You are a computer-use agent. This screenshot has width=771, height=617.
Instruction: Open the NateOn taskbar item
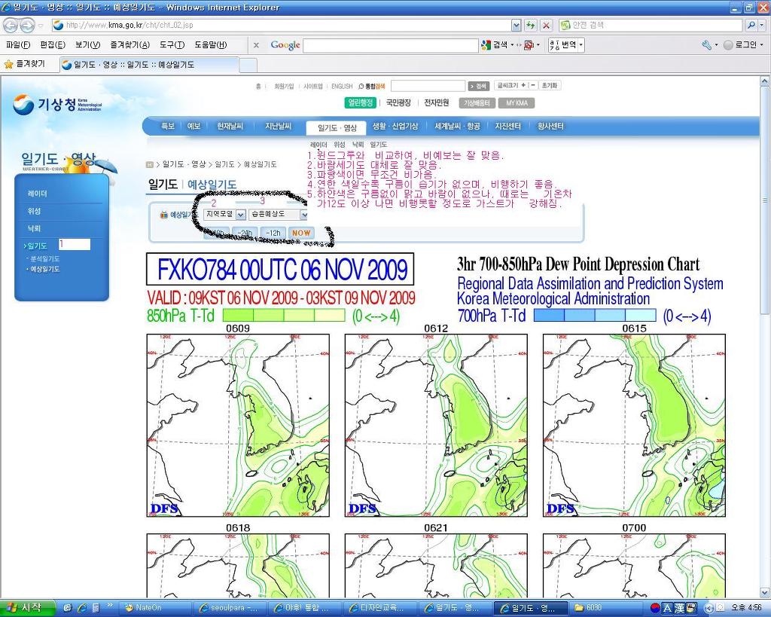pos(155,608)
